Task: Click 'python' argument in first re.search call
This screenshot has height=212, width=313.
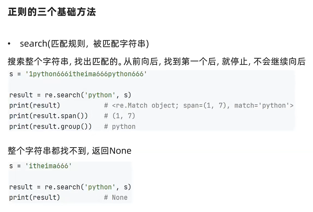Action: pyautogui.click(x=100, y=95)
